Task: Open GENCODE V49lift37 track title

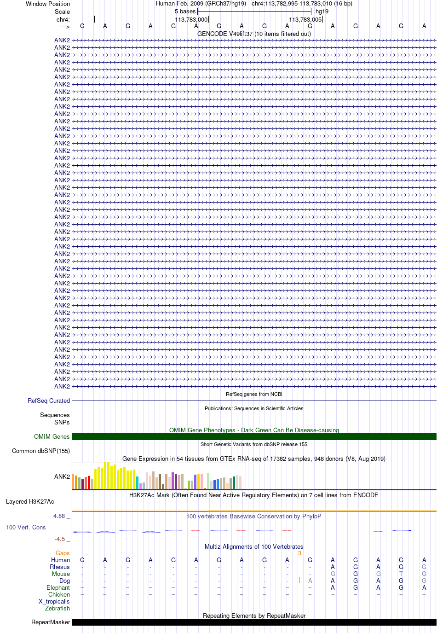Action: (x=254, y=34)
